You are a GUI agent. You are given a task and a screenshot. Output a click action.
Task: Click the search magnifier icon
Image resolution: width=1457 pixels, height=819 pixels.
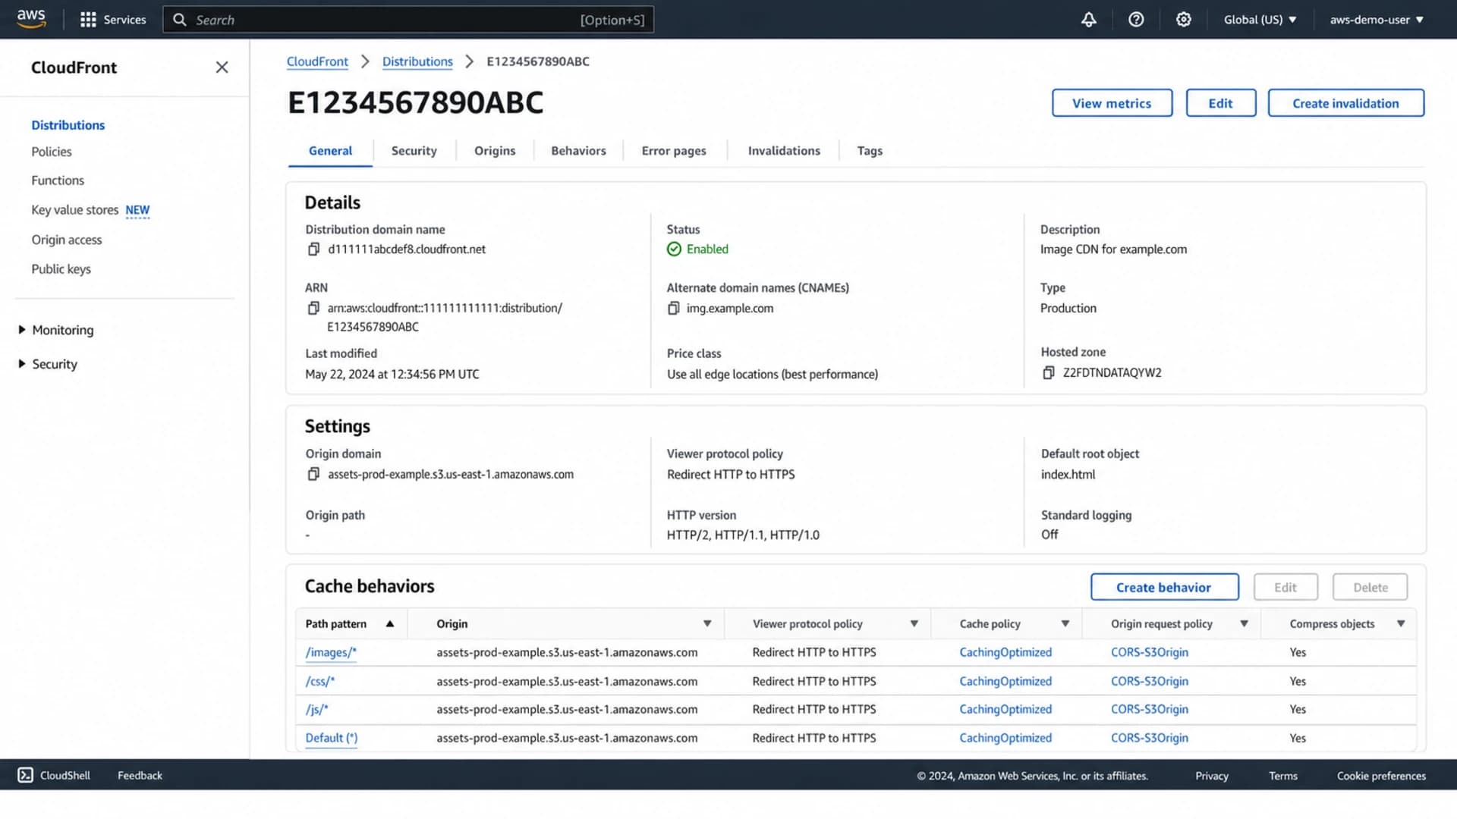[x=180, y=20]
